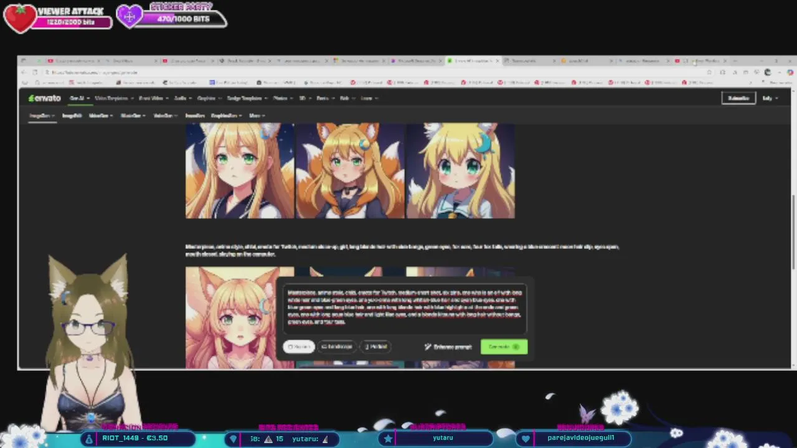Click inside the prompt text box
Viewport: 797px width, 448px height.
[x=404, y=307]
